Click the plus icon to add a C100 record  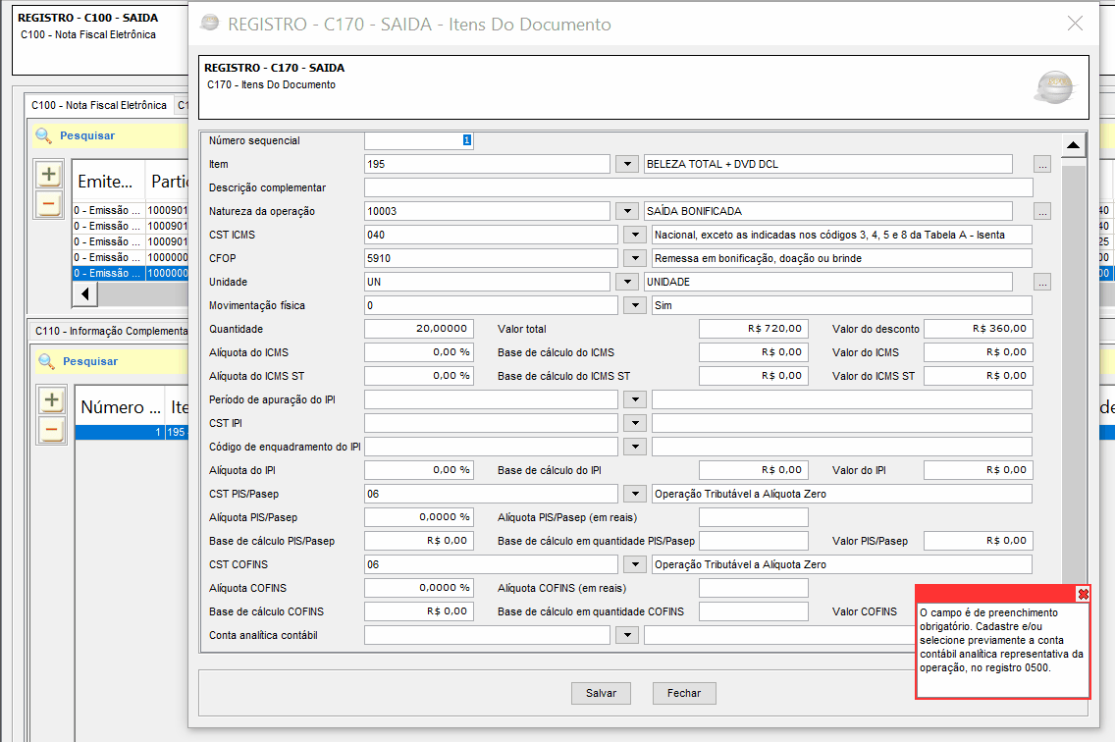coord(49,175)
